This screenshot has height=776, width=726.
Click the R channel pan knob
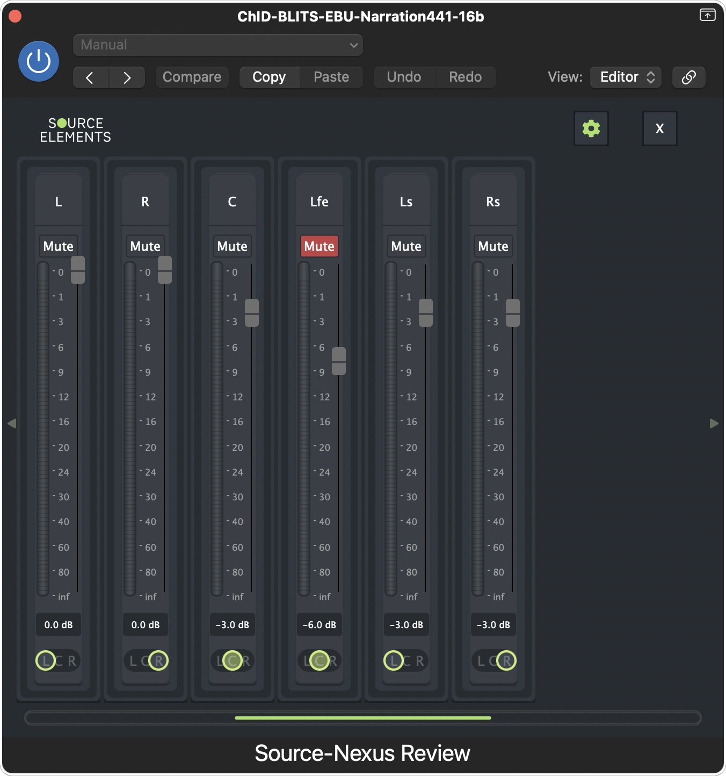158,660
